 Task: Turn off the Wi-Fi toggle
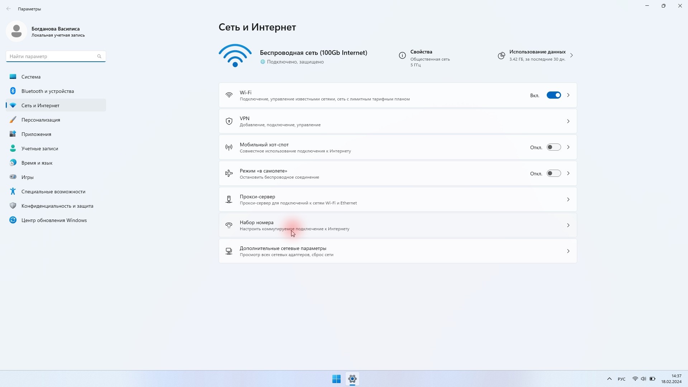553,95
